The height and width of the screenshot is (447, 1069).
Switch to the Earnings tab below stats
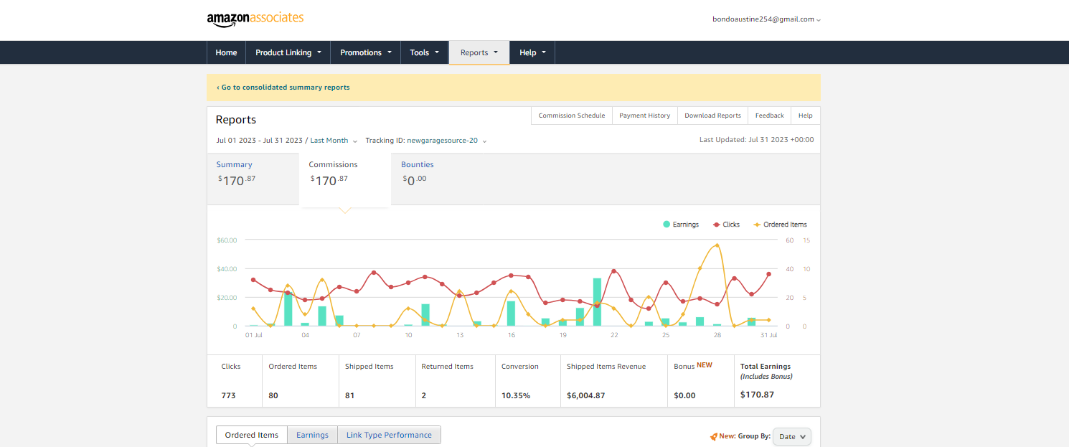pos(312,435)
